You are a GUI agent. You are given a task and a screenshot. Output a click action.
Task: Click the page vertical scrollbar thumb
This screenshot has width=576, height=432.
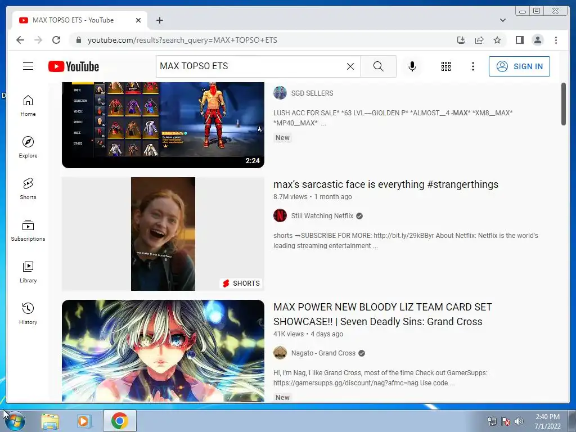click(x=564, y=104)
